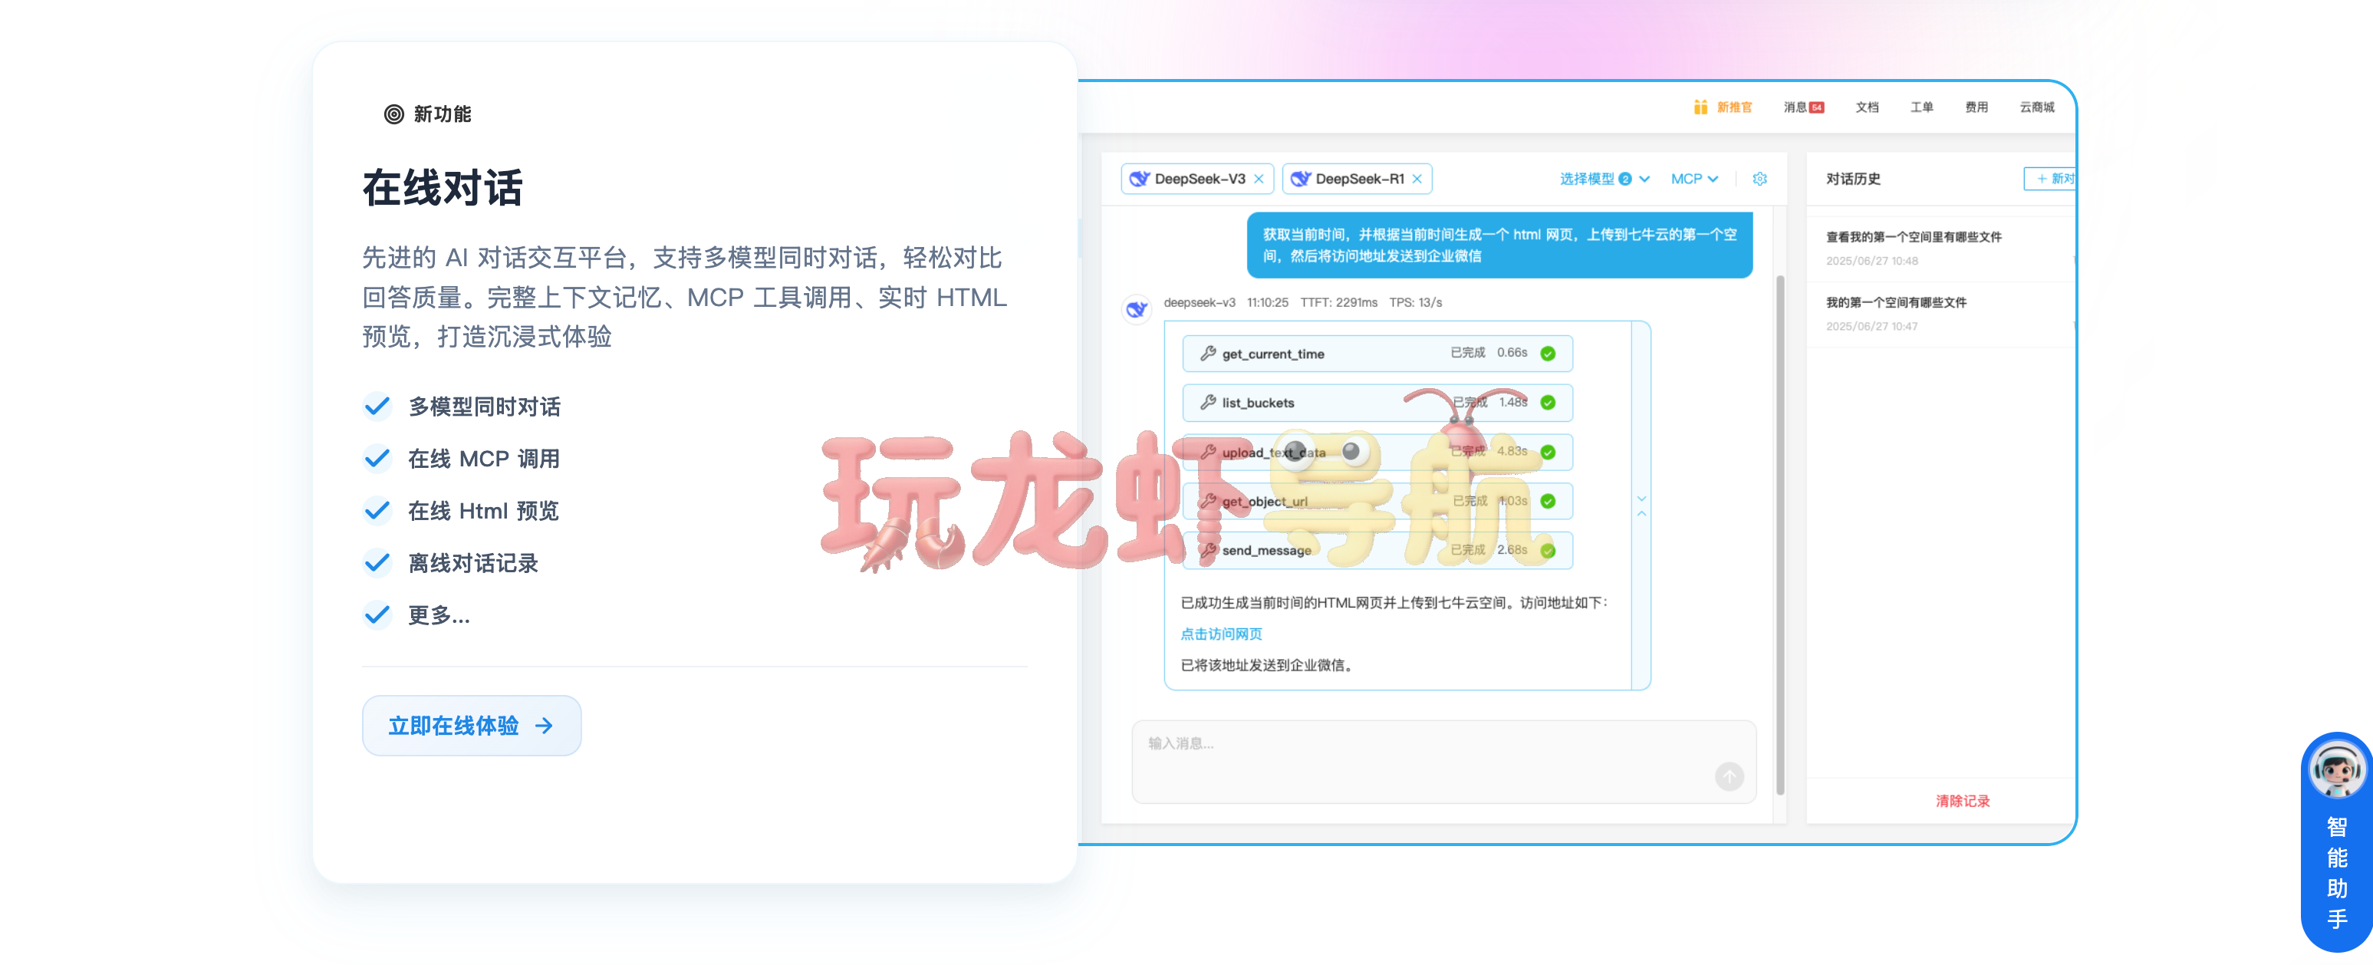This screenshot has height=965, width=2373.
Task: Click the user message bubble about html 网页
Action: click(1499, 244)
